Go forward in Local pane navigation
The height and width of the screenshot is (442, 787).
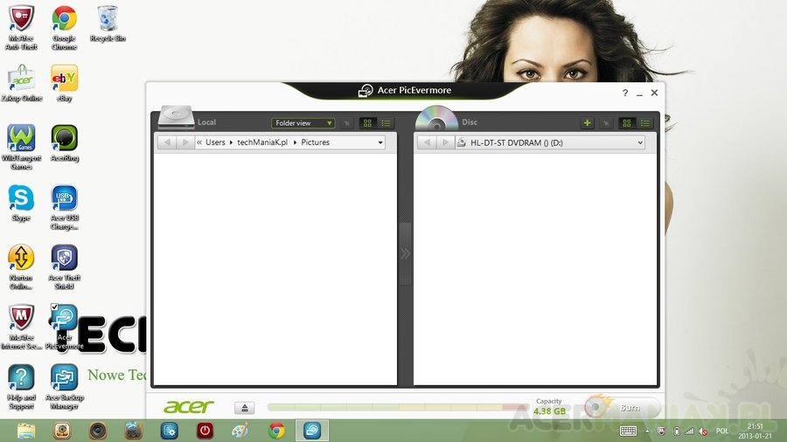tap(185, 142)
